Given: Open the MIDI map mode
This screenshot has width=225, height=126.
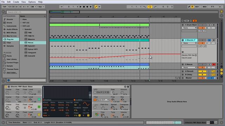Looking at the screenshot, I should point(205,7).
